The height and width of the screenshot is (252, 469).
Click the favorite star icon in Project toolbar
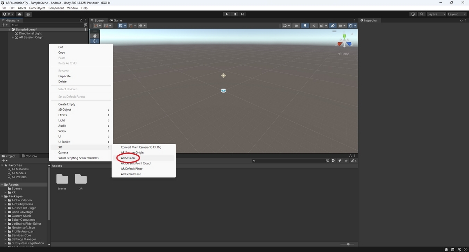tap(346, 161)
